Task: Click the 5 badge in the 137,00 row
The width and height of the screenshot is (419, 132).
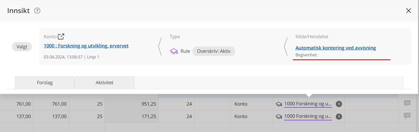Action: [339, 117]
